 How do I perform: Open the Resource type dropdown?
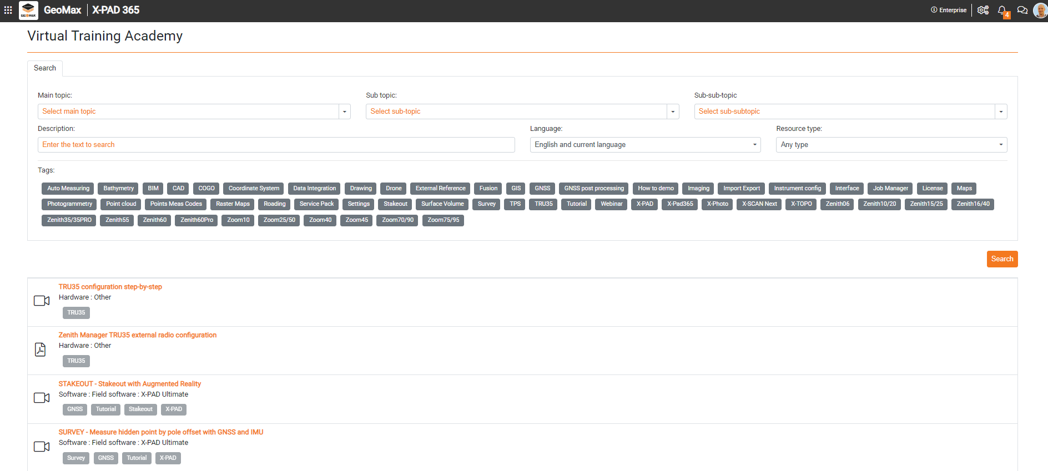click(891, 145)
